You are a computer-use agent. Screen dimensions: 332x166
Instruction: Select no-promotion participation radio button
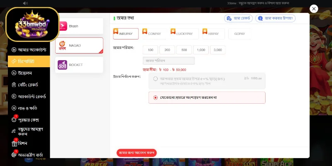pos(155,98)
